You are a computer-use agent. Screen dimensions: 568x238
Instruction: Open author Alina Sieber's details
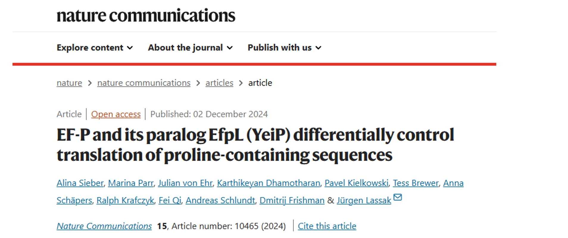[80, 183]
